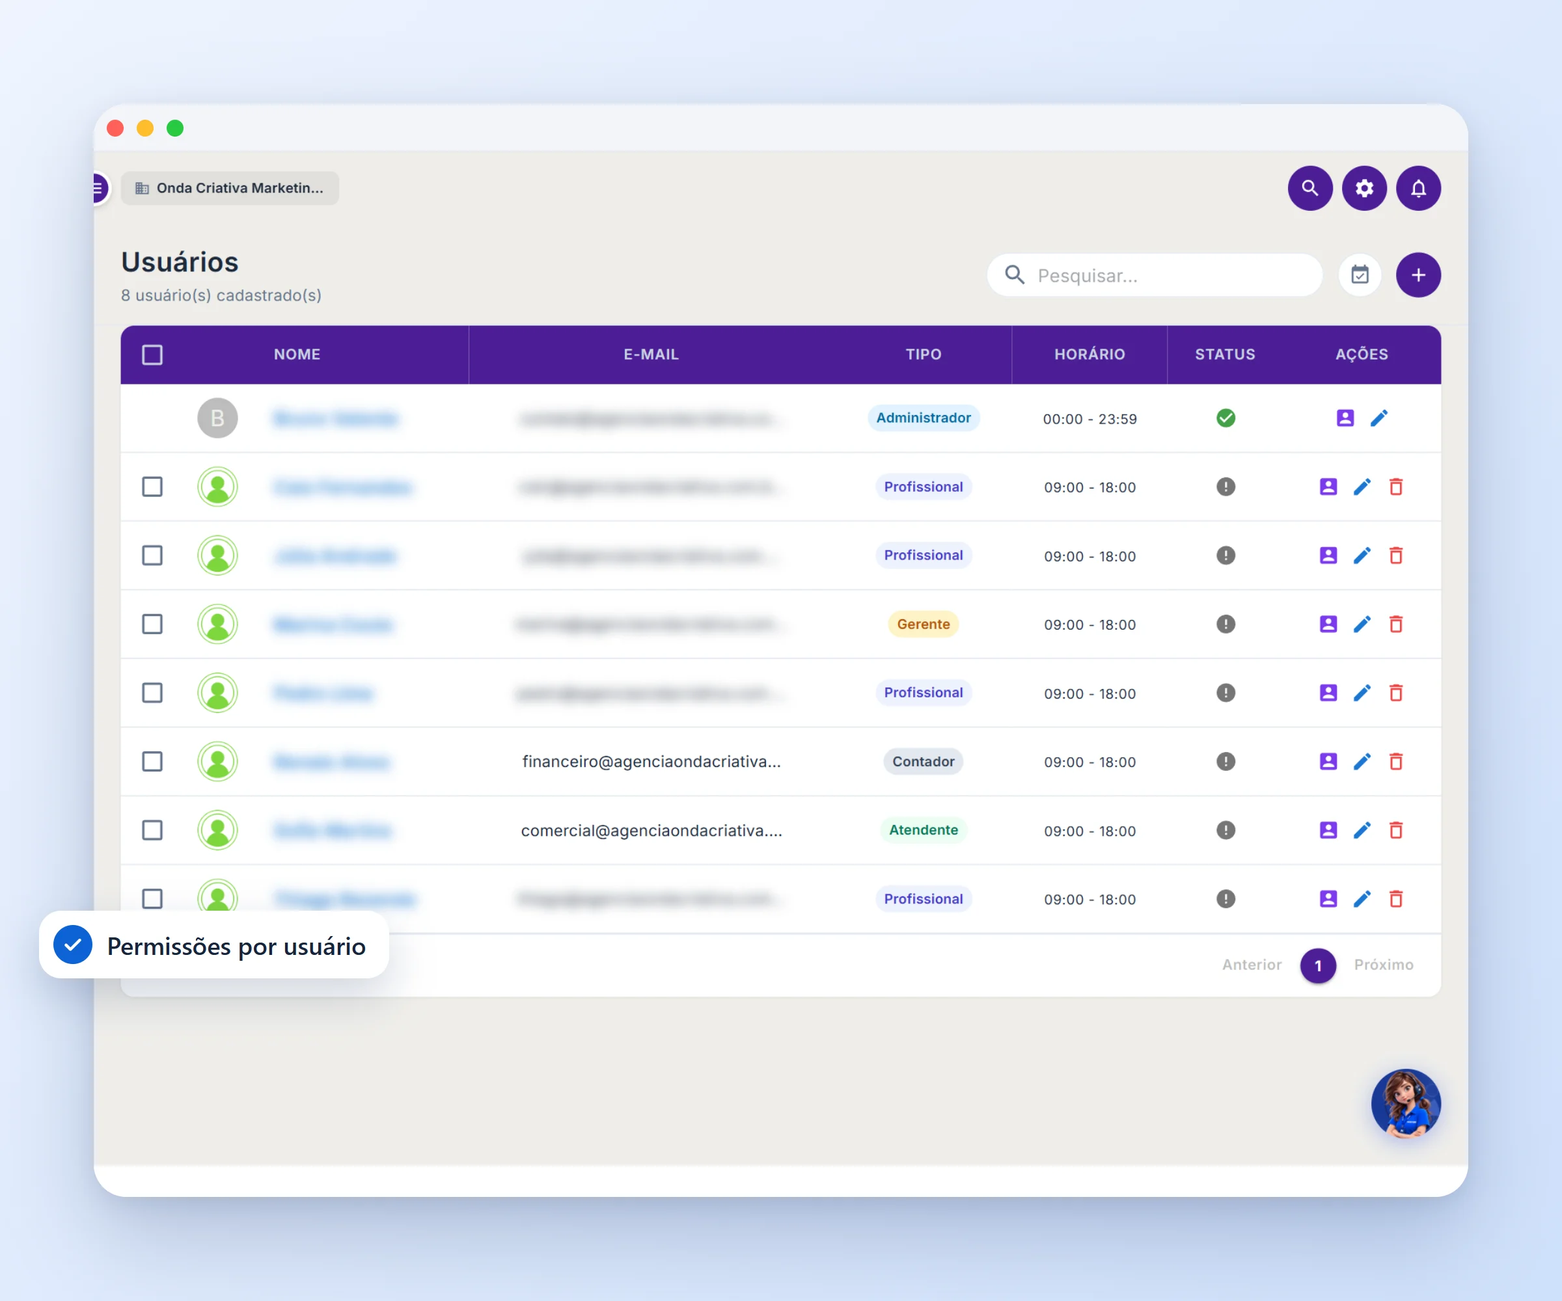Screen dimensions: 1562x1301
Task: Delete the Gerente user
Action: [x=1395, y=624]
